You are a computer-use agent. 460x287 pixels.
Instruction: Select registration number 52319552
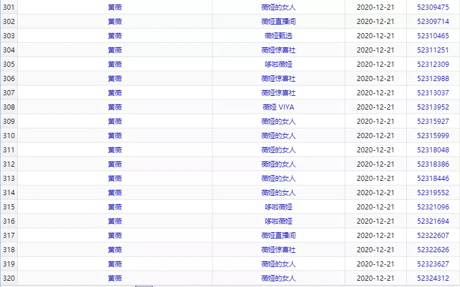coord(433,193)
